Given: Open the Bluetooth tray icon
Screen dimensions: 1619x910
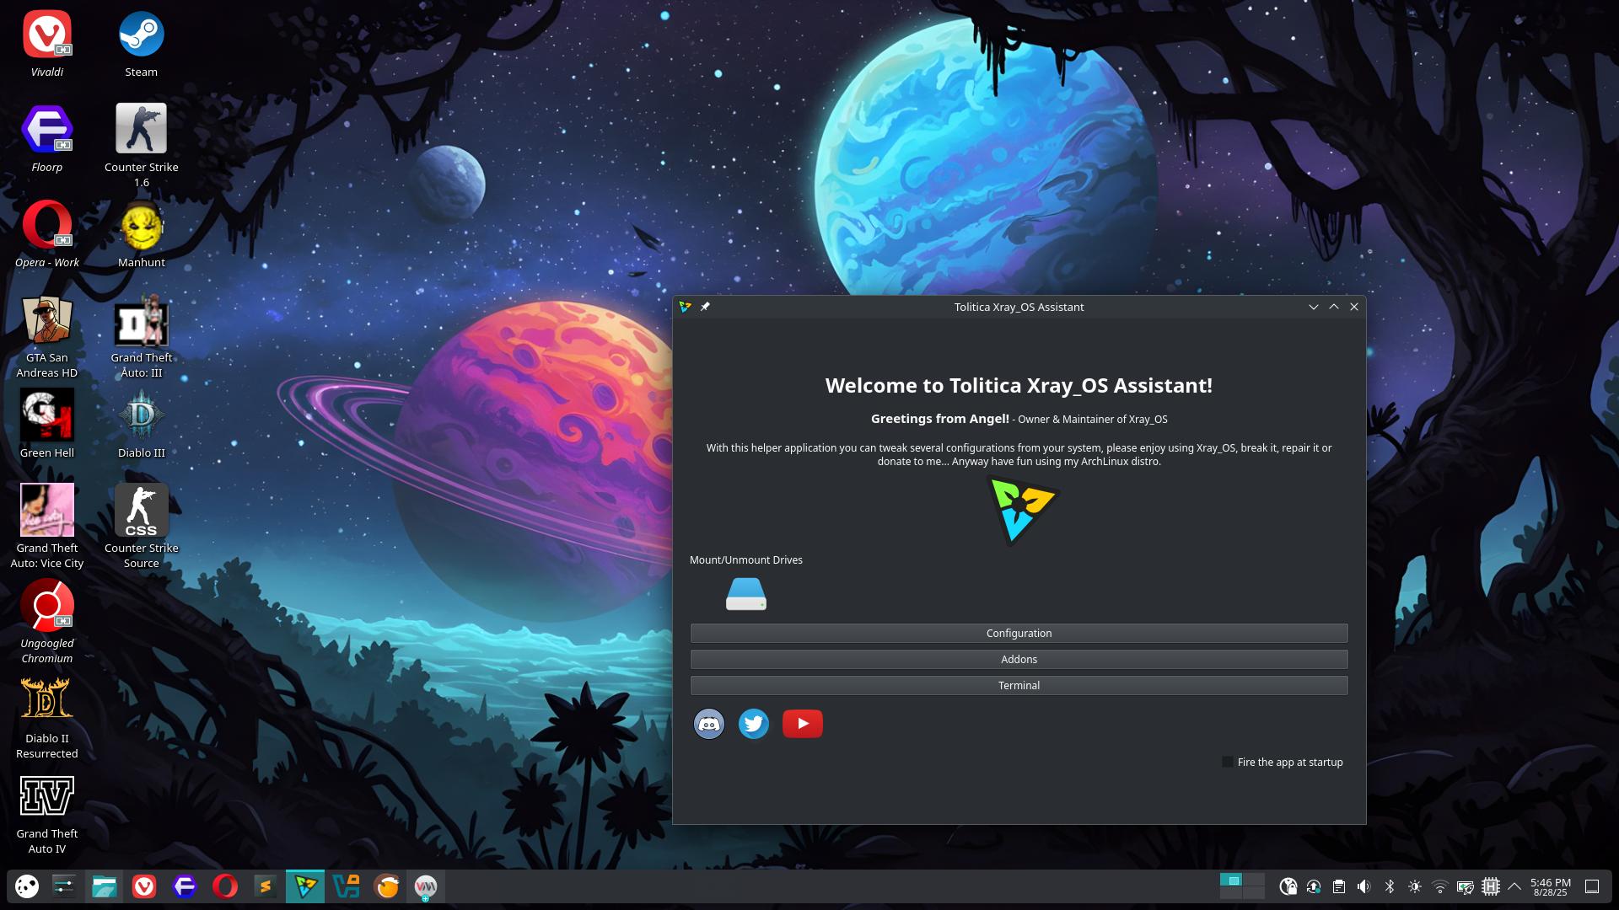Looking at the screenshot, I should [1390, 886].
